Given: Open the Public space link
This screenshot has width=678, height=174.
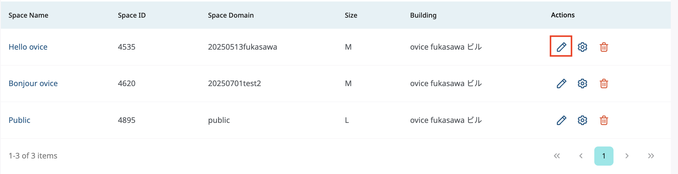Looking at the screenshot, I should (x=19, y=120).
